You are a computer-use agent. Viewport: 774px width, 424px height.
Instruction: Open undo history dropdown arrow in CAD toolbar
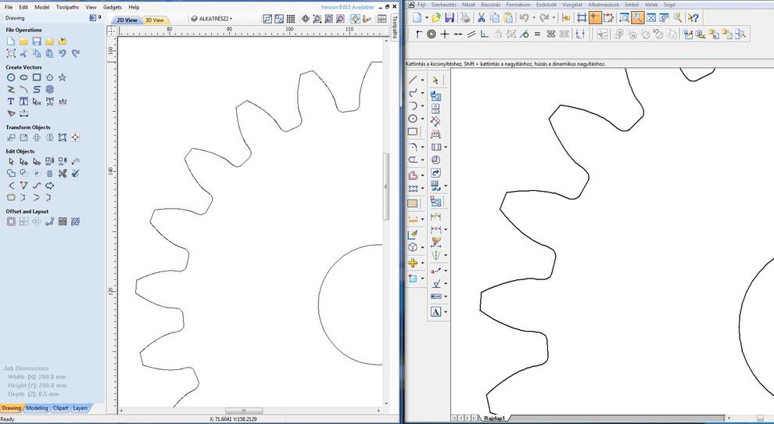pyautogui.click(x=534, y=18)
